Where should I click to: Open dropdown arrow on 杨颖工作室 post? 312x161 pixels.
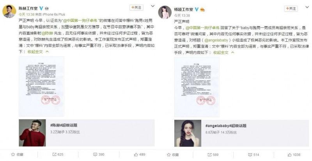click(307, 7)
